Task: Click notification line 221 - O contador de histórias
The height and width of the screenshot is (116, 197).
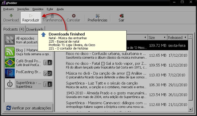Action: [x=68, y=48]
